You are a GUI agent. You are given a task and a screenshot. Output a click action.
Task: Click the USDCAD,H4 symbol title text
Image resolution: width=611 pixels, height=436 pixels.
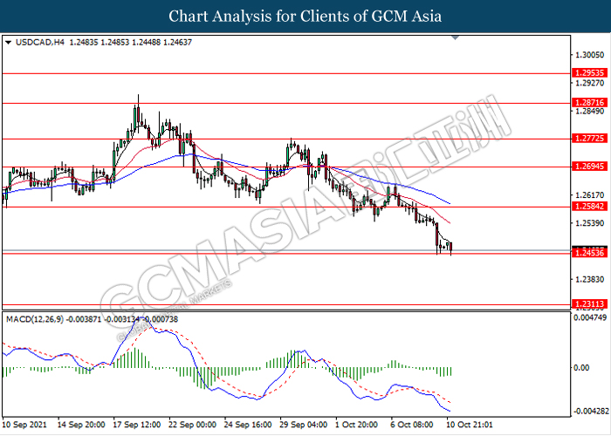point(40,43)
